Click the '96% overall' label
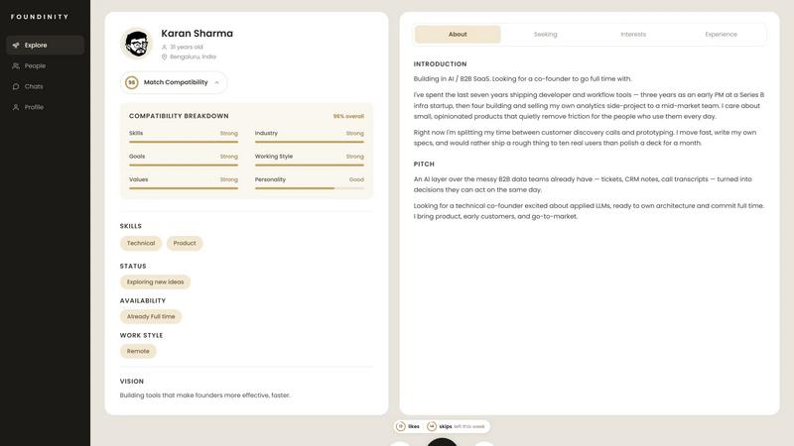 (348, 116)
